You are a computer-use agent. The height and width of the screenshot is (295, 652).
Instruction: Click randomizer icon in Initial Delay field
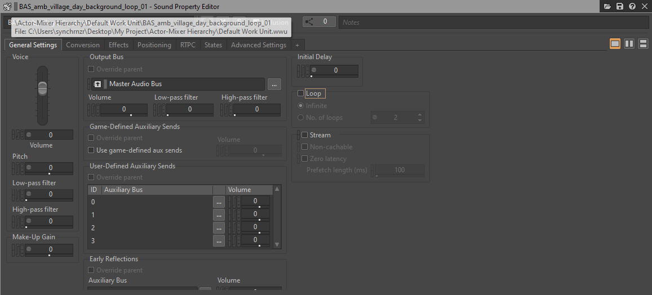tap(314, 70)
